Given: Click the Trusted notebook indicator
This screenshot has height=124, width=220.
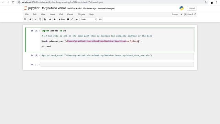Looking at the screenshot, I should 175,14.
